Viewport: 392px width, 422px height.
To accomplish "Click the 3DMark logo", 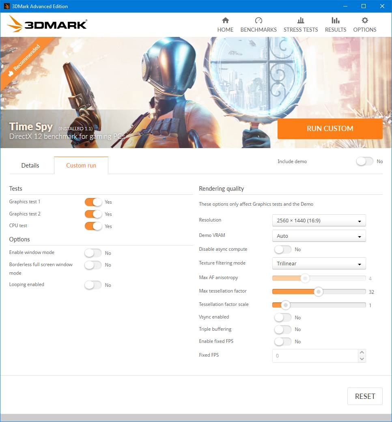I will coord(47,24).
